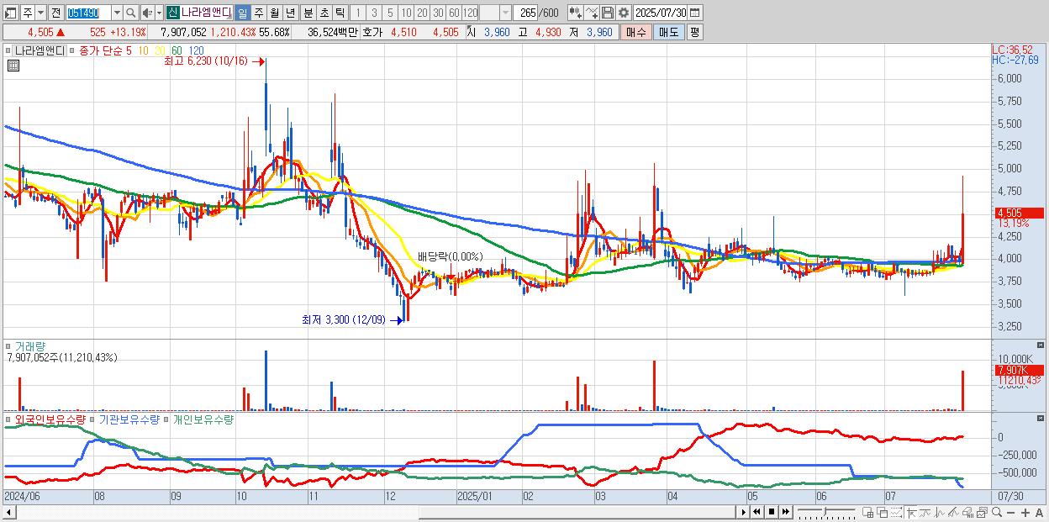Click the A text size icon
The height and width of the screenshot is (522, 1049).
pyautogui.click(x=1039, y=513)
